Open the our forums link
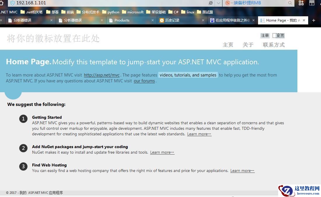 point(144,81)
